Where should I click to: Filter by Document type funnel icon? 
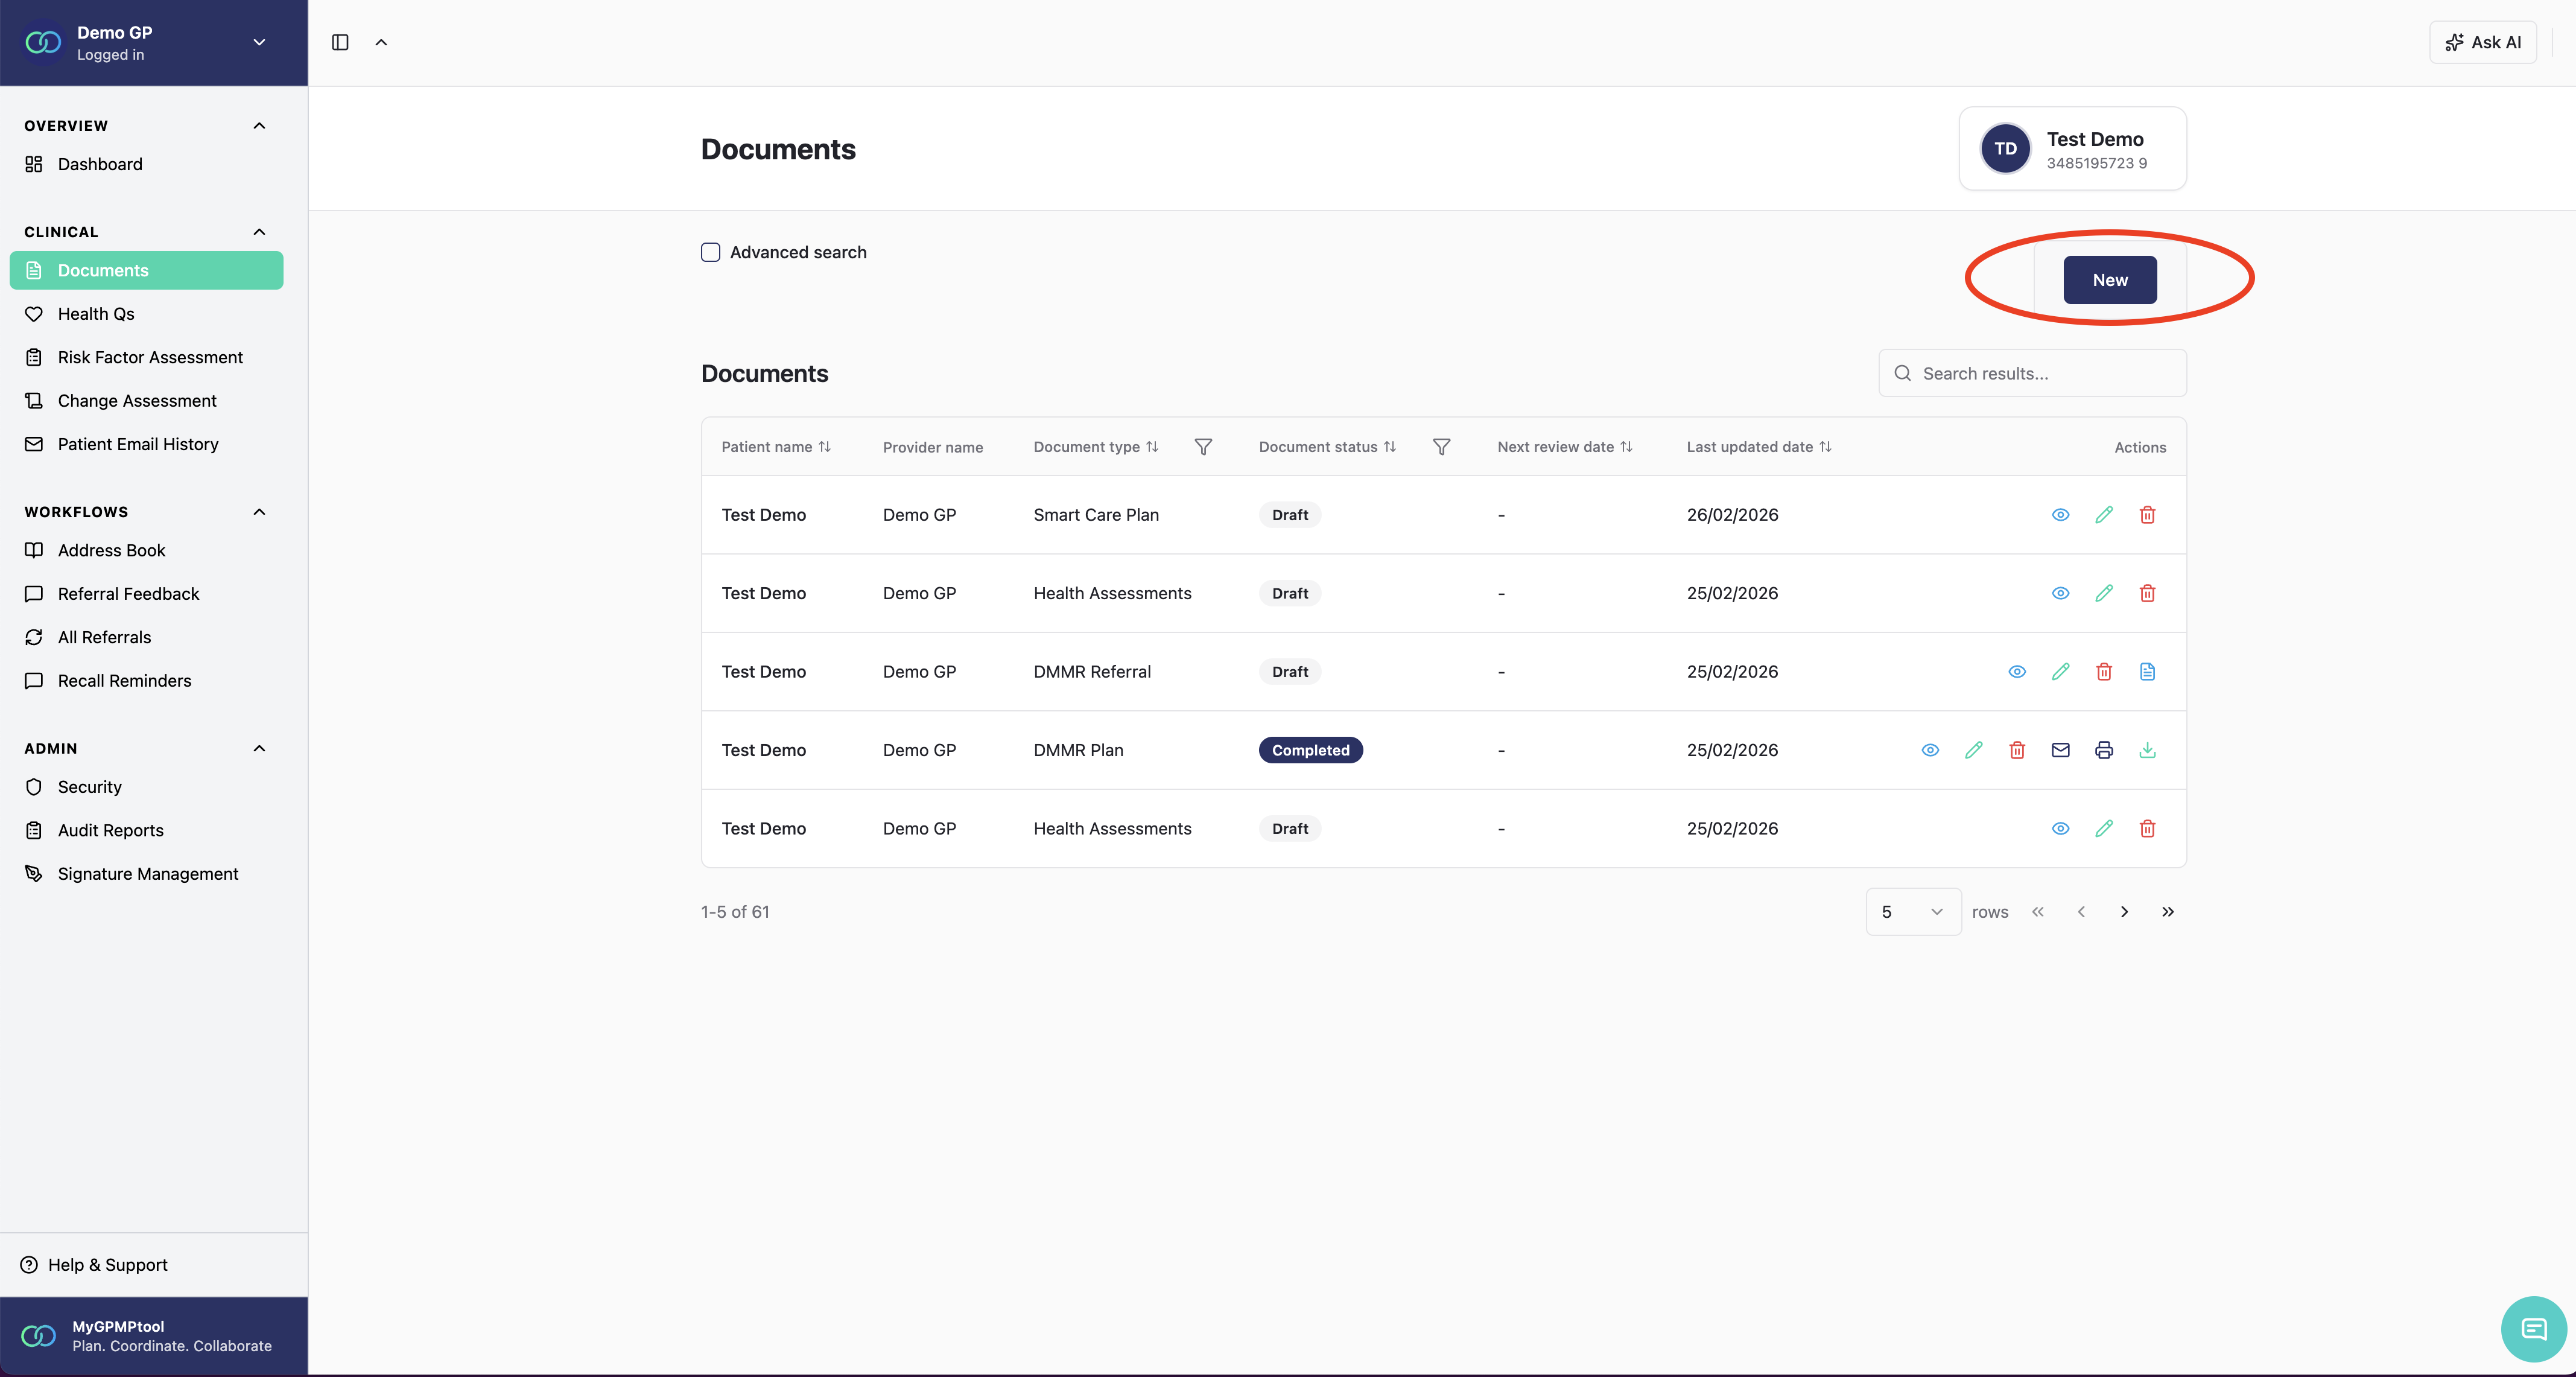[x=1203, y=447]
